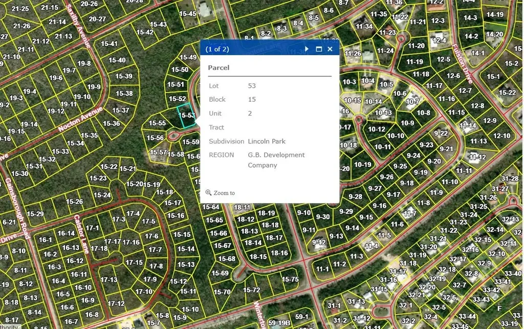
Task: Select parcel 17-15 near Castor Lane
Action: click(x=134, y=262)
